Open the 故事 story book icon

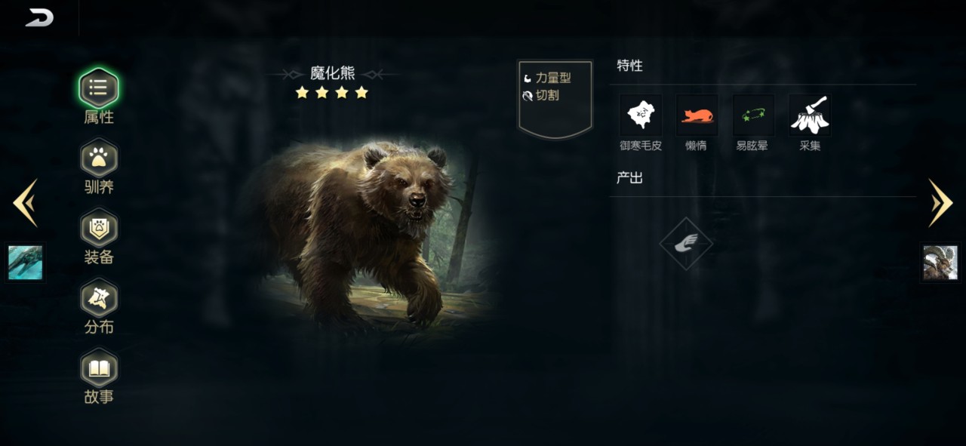point(99,368)
